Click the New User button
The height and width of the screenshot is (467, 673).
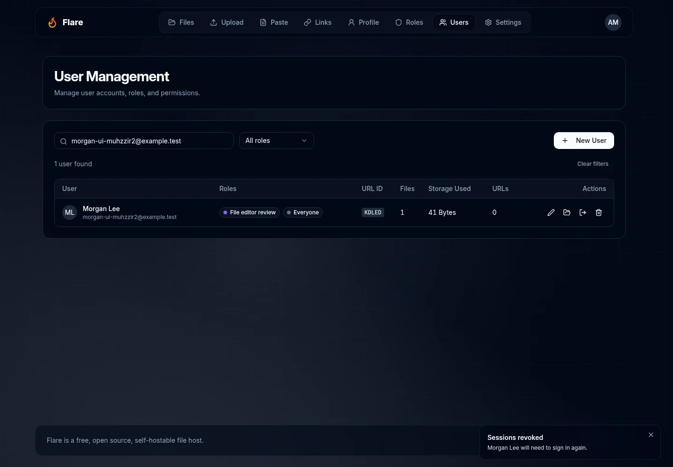[x=584, y=141]
